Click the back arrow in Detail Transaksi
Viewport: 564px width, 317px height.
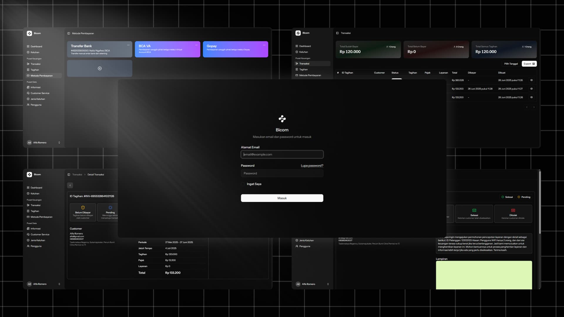tap(70, 186)
